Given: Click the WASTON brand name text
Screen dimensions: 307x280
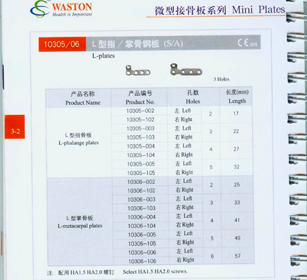Looking at the screenshot, I should pyautogui.click(x=72, y=7).
